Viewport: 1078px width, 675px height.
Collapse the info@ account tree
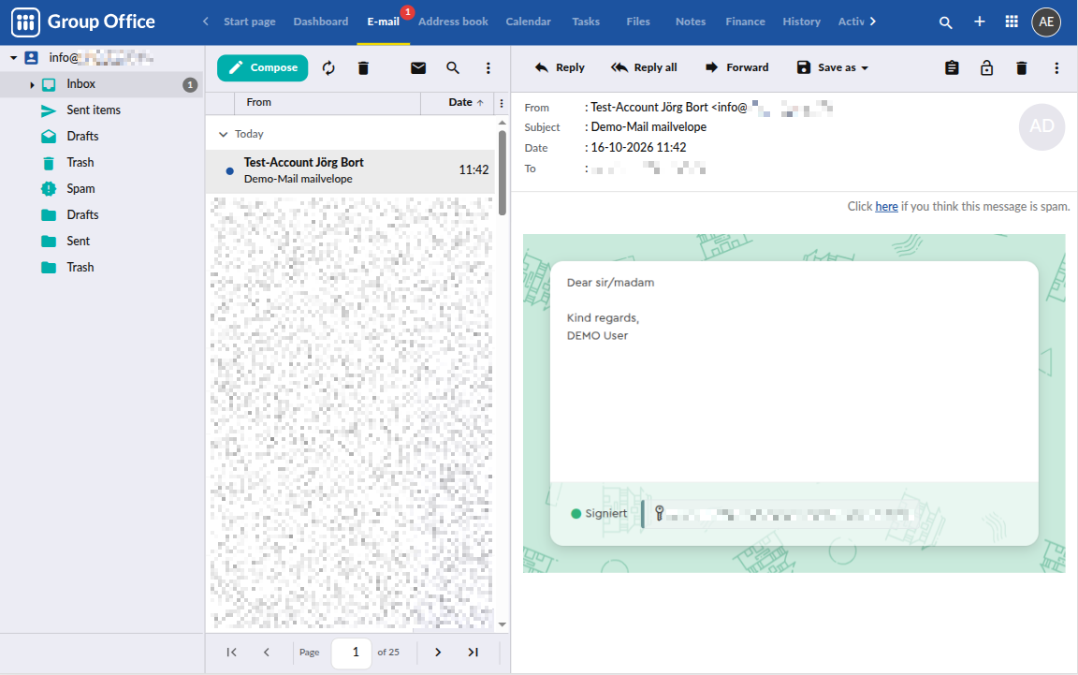click(13, 58)
